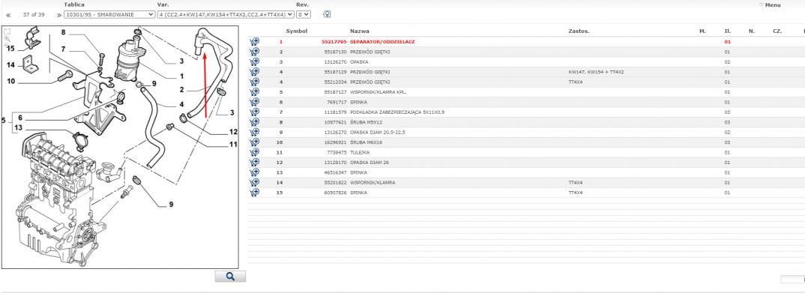Add OPASKA 13126270 row 3 to cart
This screenshot has height=293, width=805.
click(x=254, y=61)
